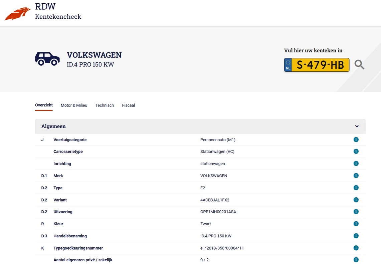This screenshot has width=381, height=267.
Task: Select the Fiscaal tab
Action: coord(128,105)
